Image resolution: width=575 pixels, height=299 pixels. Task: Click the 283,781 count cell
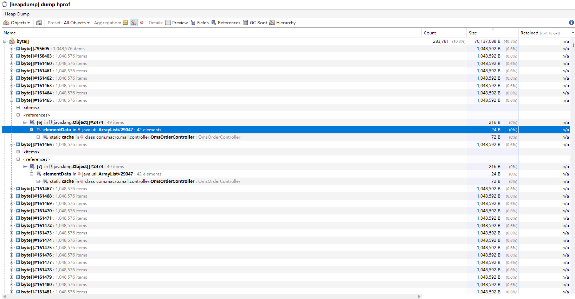pos(444,41)
